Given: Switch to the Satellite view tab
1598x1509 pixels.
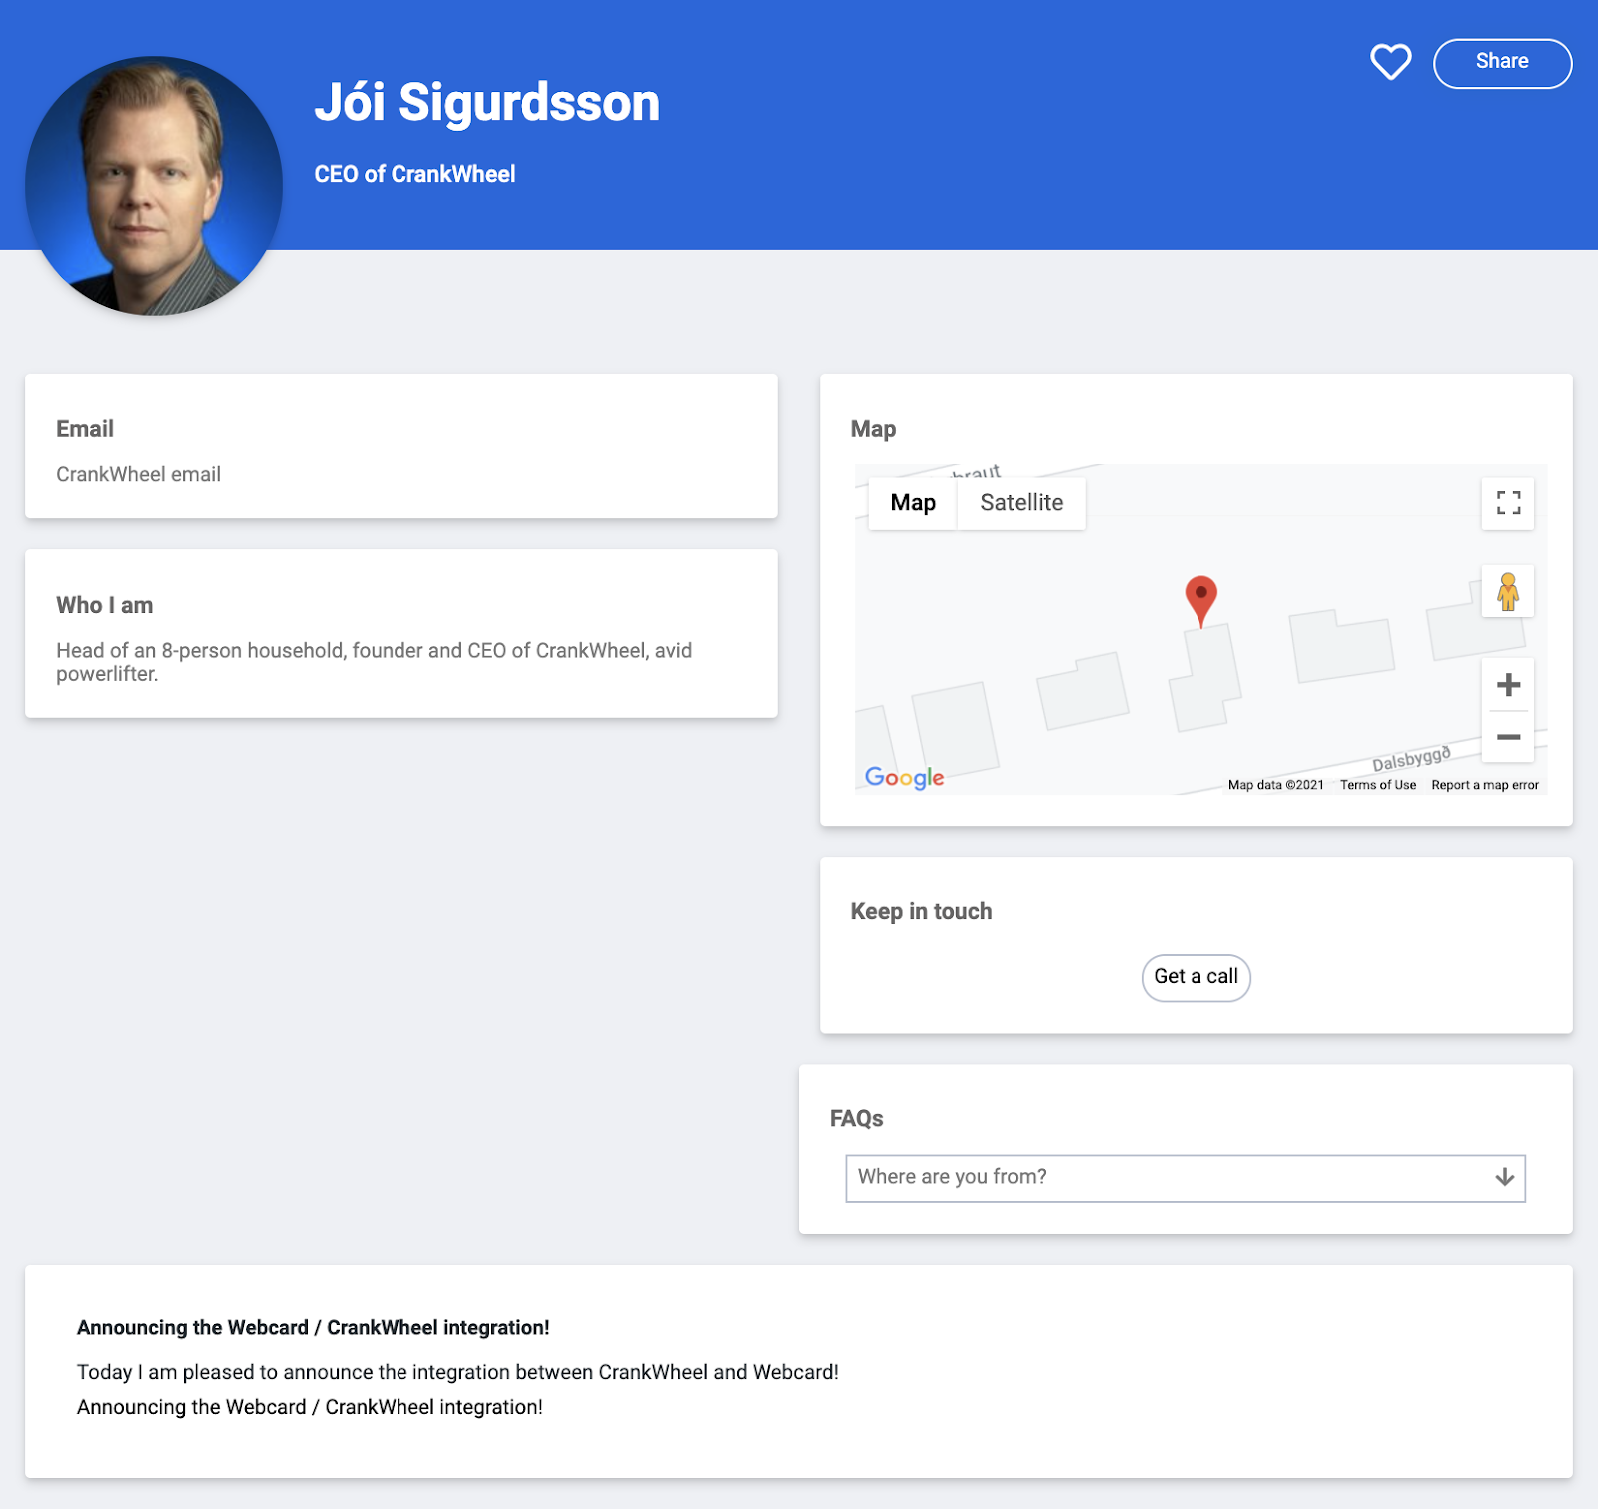Looking at the screenshot, I should click(x=1021, y=503).
